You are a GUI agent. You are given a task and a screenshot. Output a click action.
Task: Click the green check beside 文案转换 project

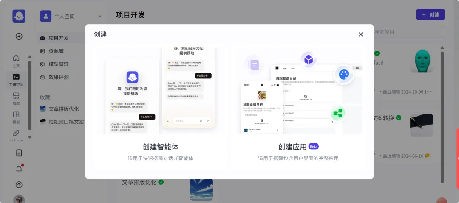399,118
